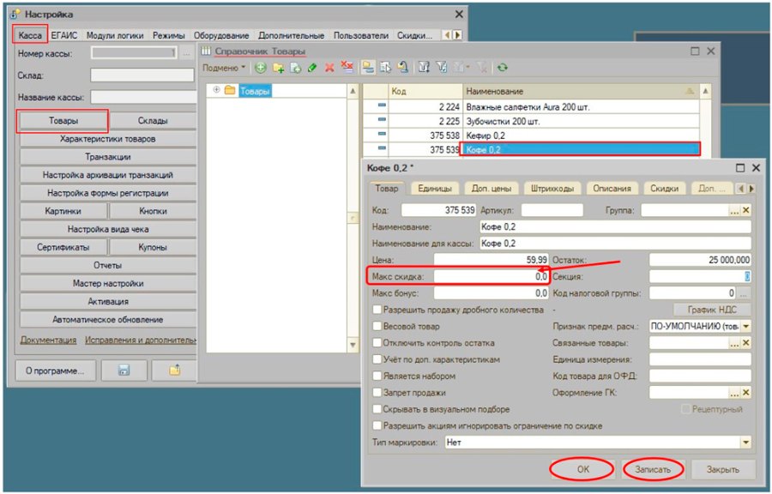The height and width of the screenshot is (494, 772).
Task: Click the Транзакции button in Настройка
Action: [x=108, y=157]
